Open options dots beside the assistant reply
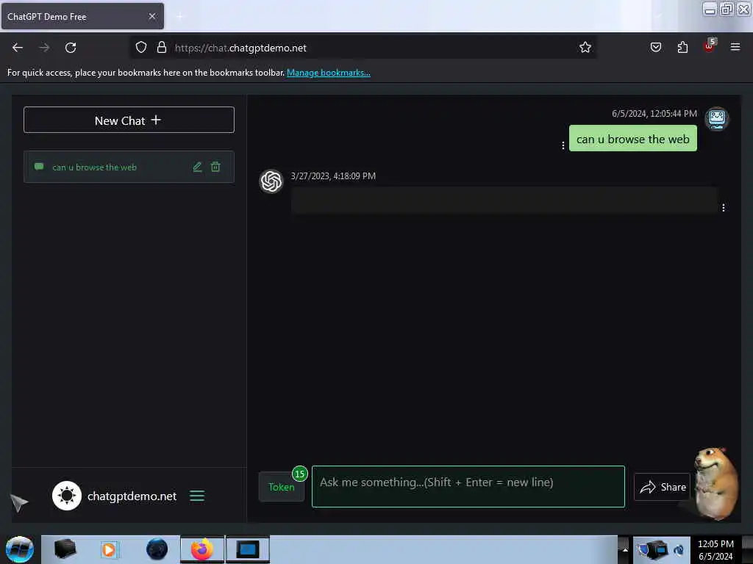This screenshot has height=564, width=753. (x=724, y=208)
